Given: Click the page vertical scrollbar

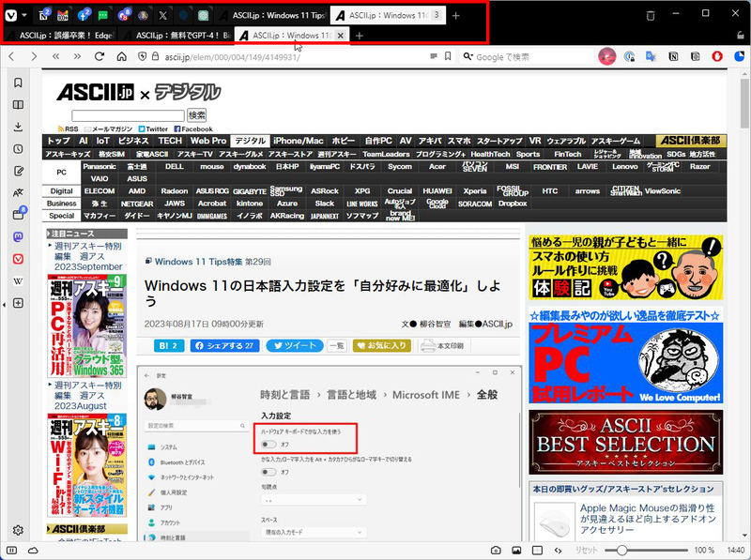Looking at the screenshot, I should tap(744, 103).
